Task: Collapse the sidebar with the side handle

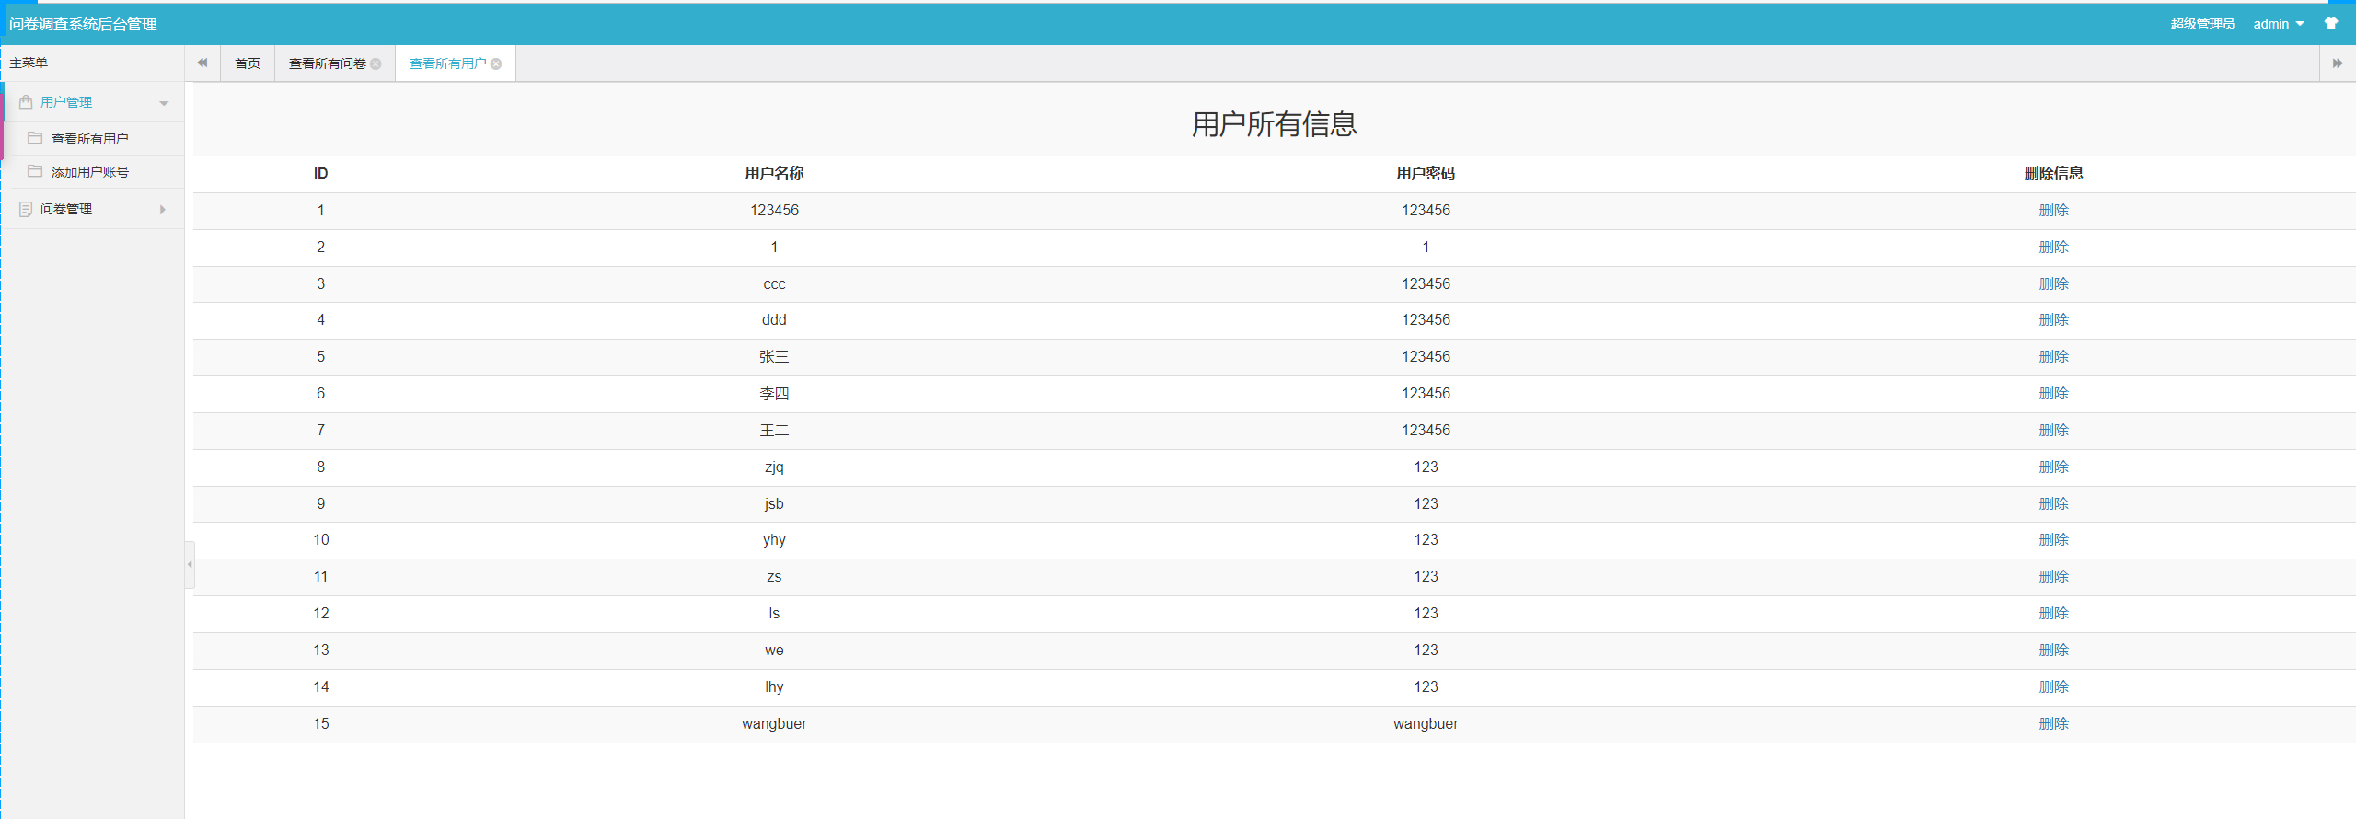Action: 190,564
